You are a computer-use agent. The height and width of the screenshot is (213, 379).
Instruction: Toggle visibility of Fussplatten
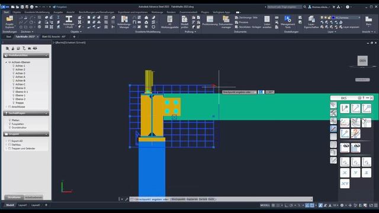pos(10,124)
